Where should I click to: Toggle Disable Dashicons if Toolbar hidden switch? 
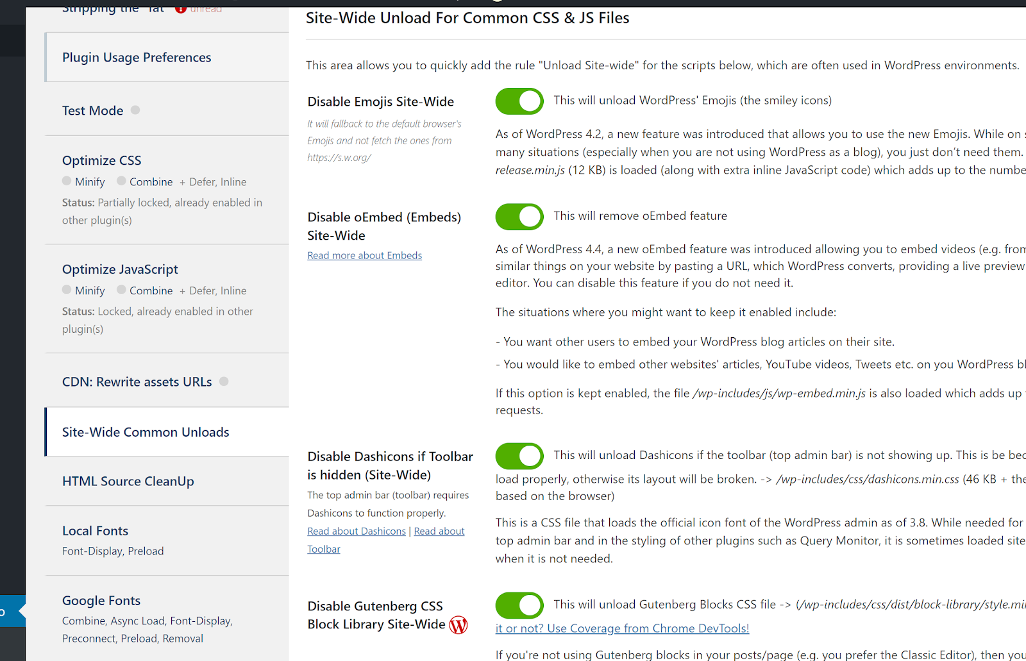click(x=519, y=456)
